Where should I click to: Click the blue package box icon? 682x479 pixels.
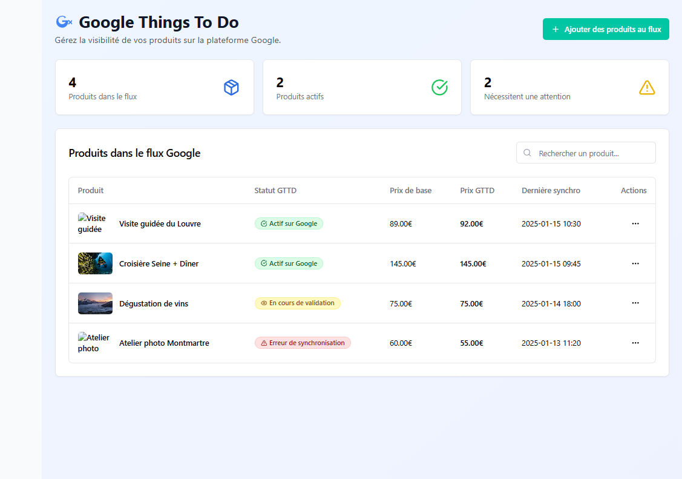coord(231,88)
